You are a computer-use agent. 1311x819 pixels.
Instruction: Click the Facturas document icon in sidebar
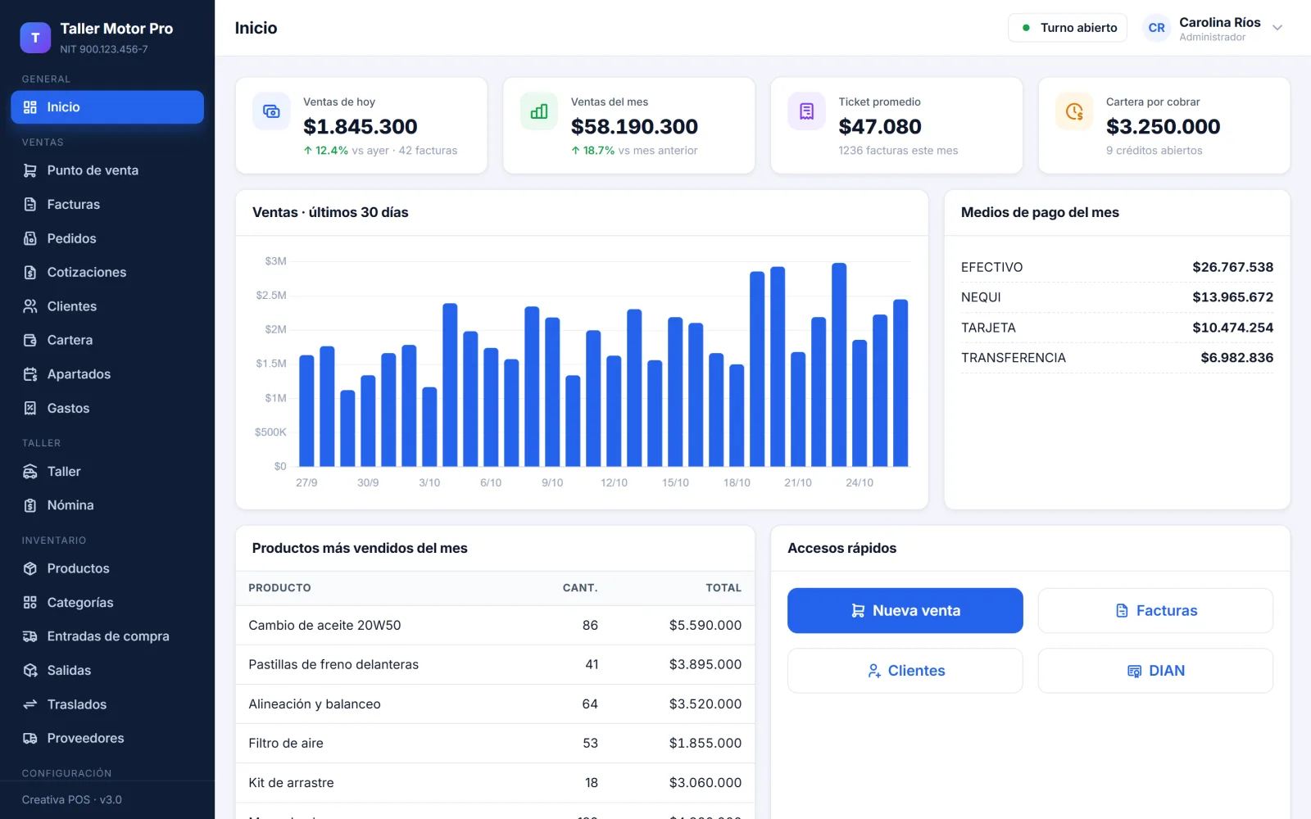[x=30, y=205]
